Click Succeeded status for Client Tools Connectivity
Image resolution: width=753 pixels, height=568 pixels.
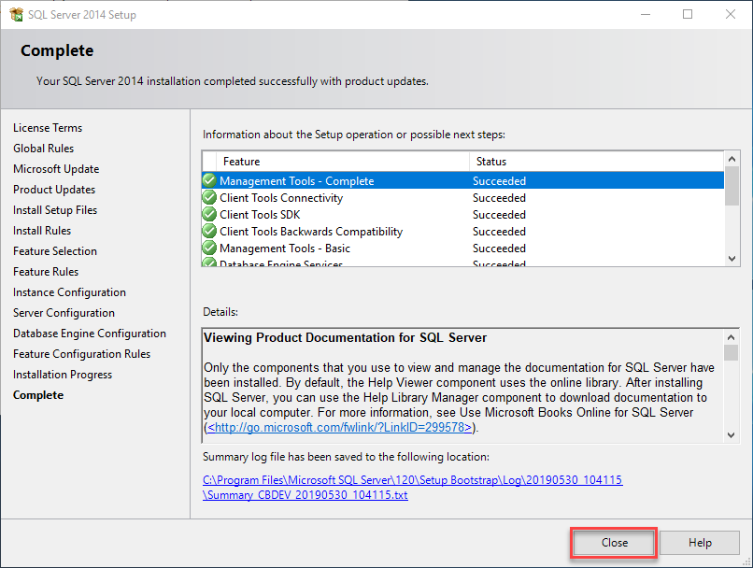(x=499, y=198)
